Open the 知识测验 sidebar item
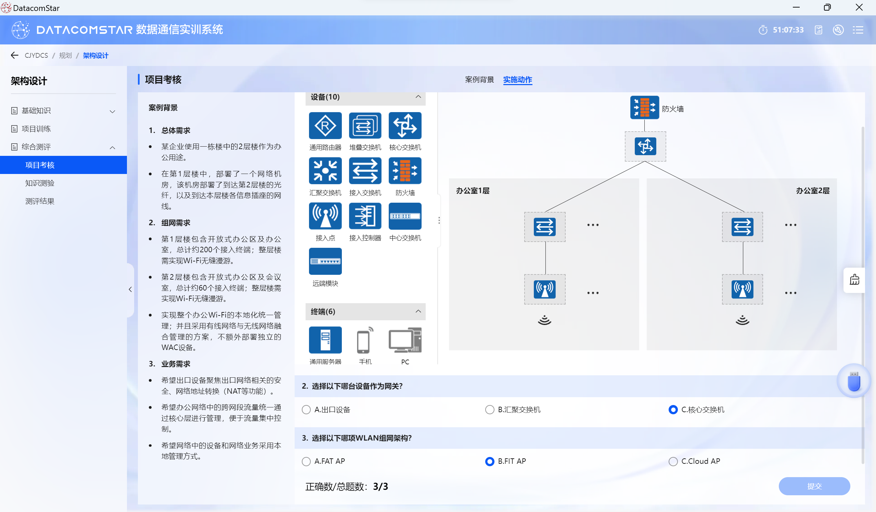 pos(40,183)
